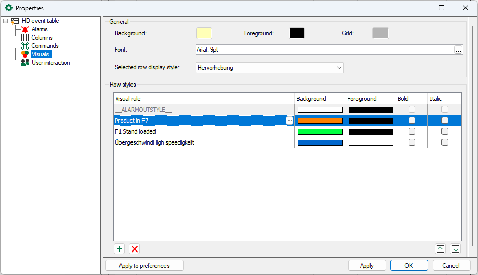Pick the General Foreground black swatch

coord(296,33)
